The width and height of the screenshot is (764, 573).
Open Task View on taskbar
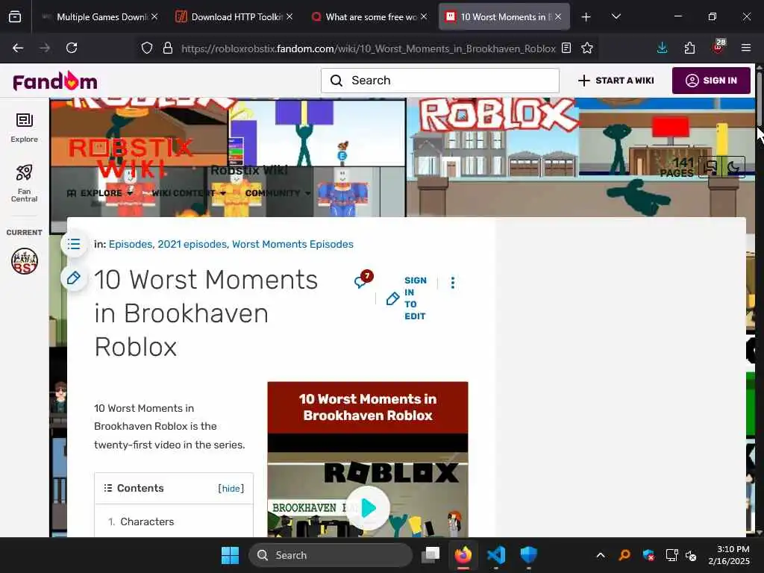tap(430, 555)
